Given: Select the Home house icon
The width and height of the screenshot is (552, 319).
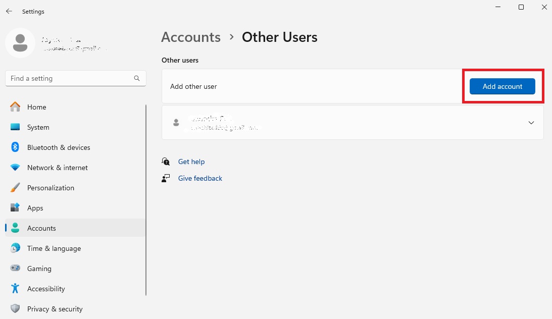Looking at the screenshot, I should 15,107.
